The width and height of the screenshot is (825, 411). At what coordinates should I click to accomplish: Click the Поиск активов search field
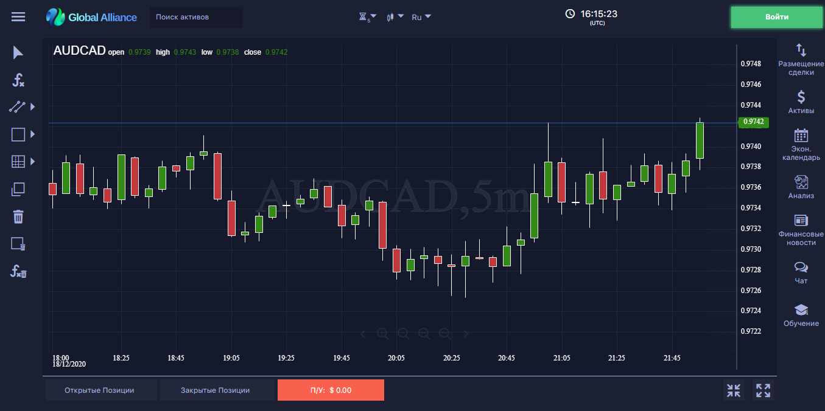coord(196,17)
